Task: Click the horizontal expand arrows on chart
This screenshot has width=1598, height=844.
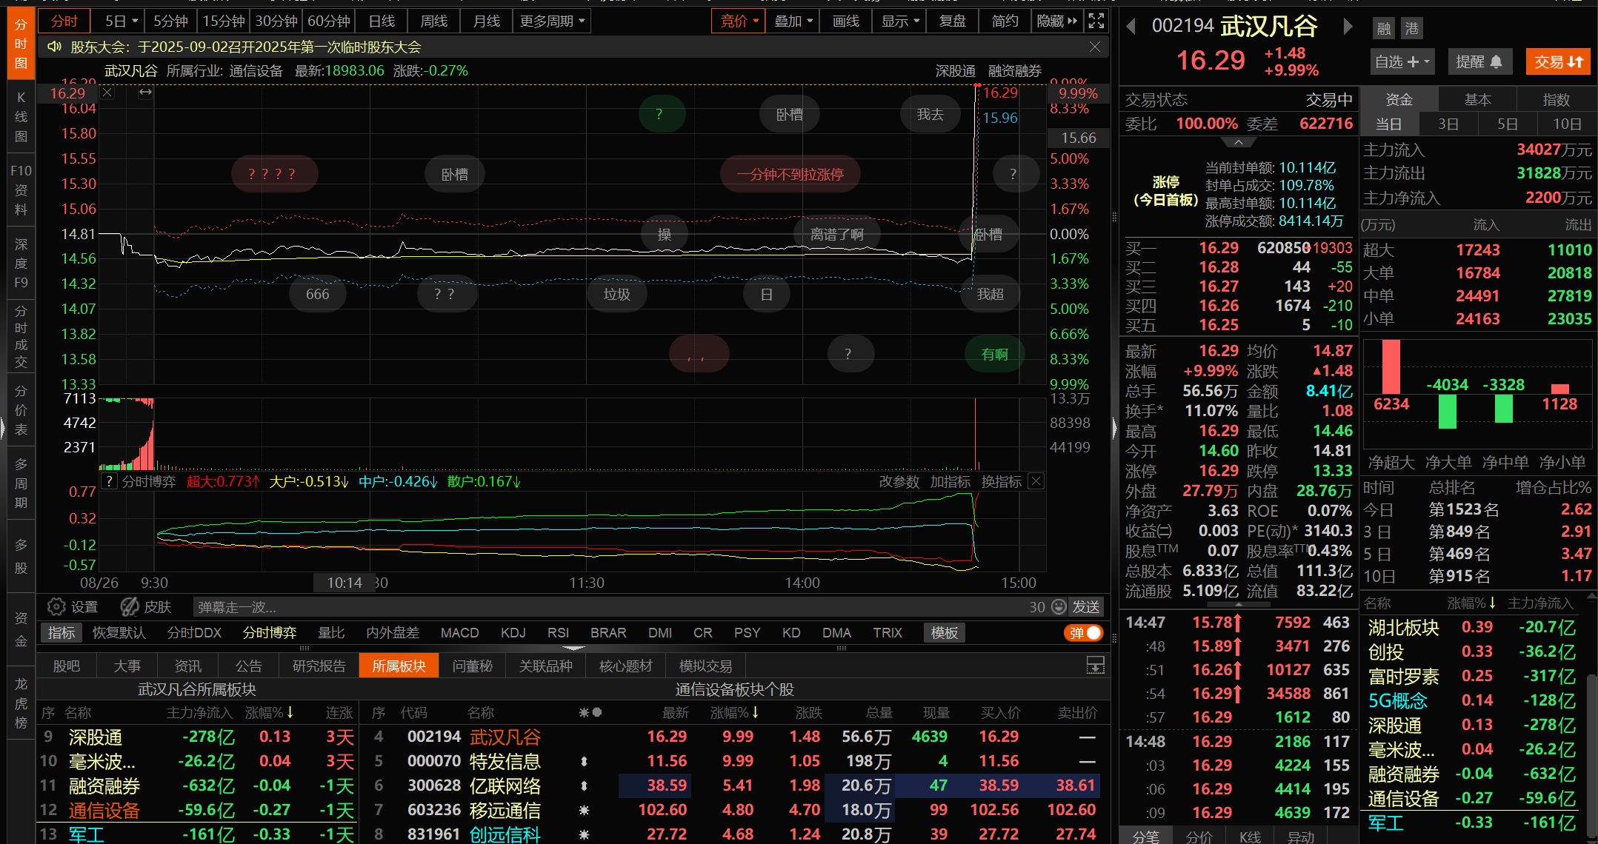Action: [145, 93]
